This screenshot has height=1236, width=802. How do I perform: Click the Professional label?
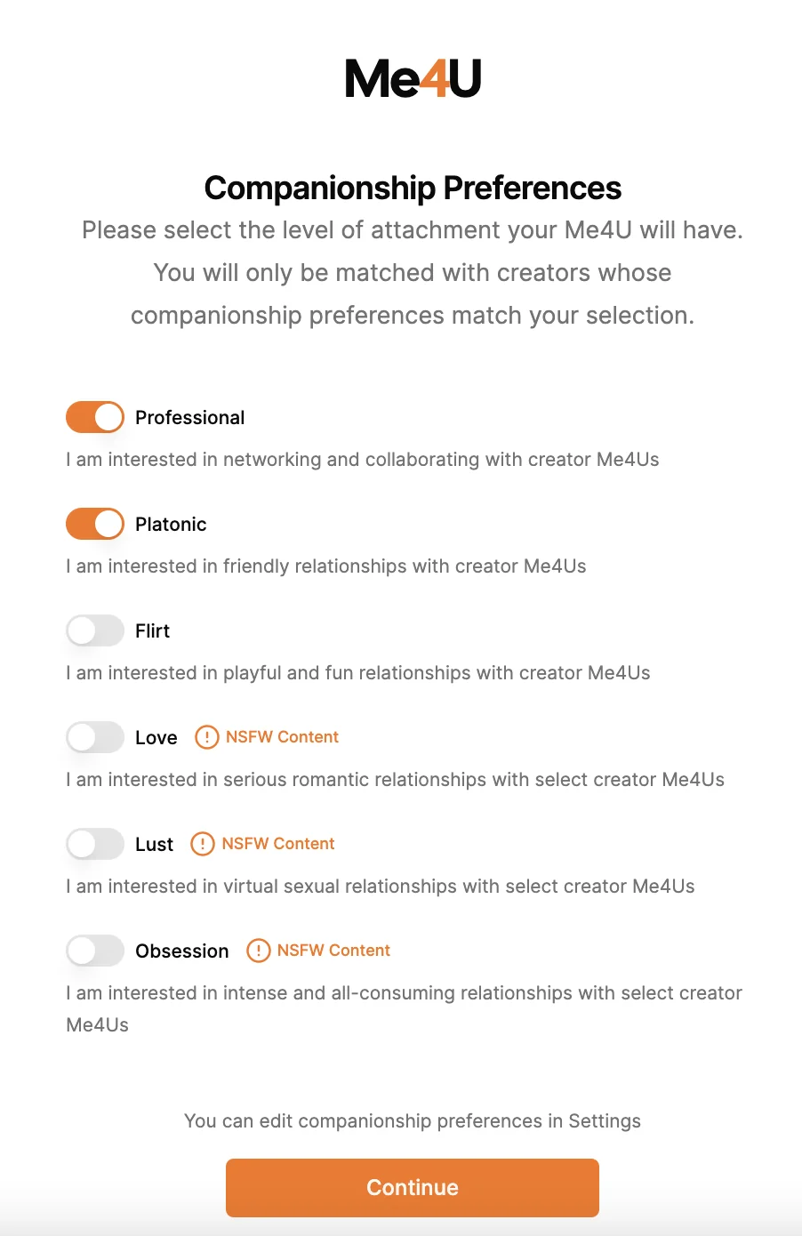(x=189, y=418)
